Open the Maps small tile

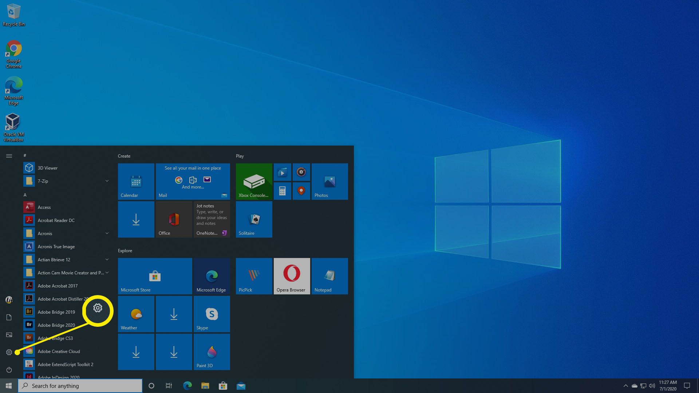tap(301, 191)
